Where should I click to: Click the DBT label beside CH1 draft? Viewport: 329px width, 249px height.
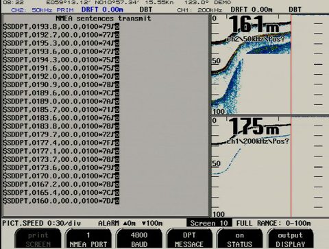[x=295, y=10]
